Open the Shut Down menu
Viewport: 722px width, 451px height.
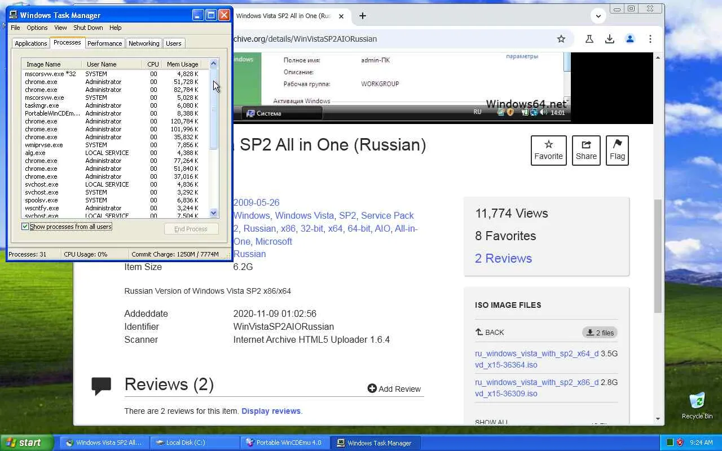(88, 28)
